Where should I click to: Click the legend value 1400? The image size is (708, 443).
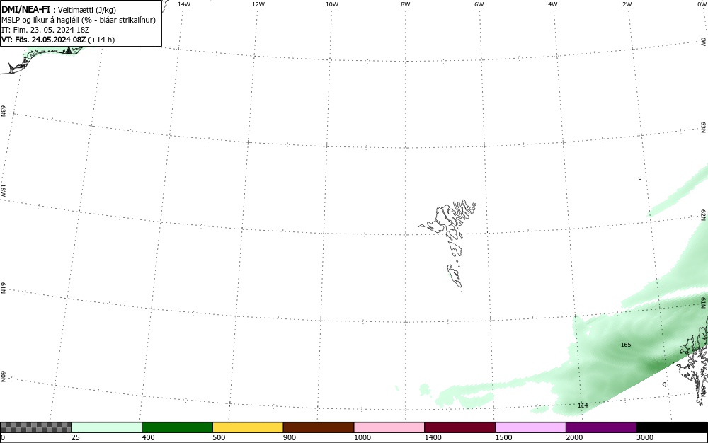[433, 437]
